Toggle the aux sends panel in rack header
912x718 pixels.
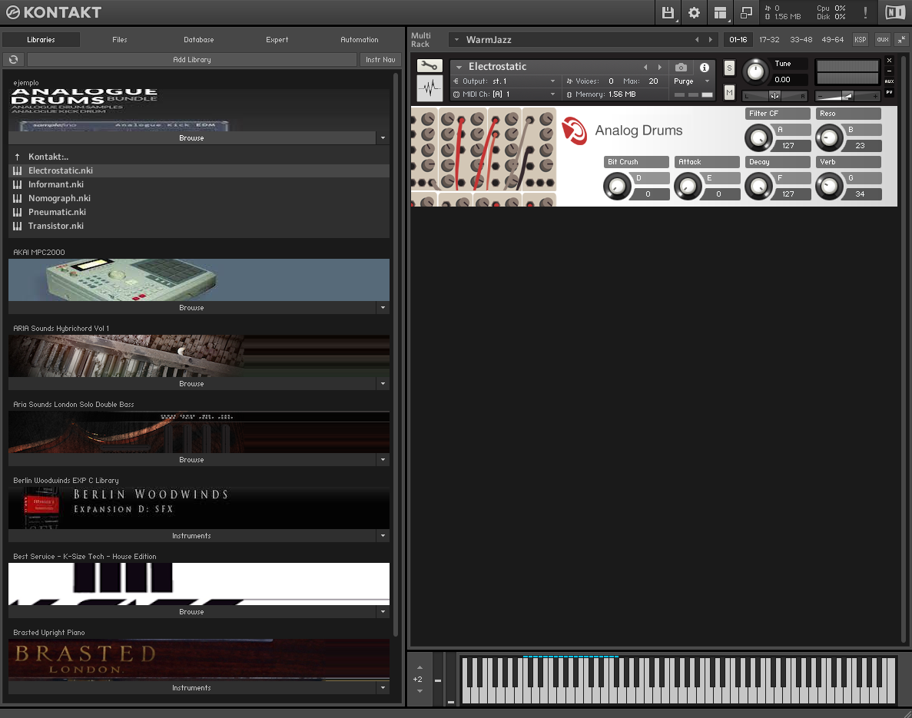tap(883, 39)
